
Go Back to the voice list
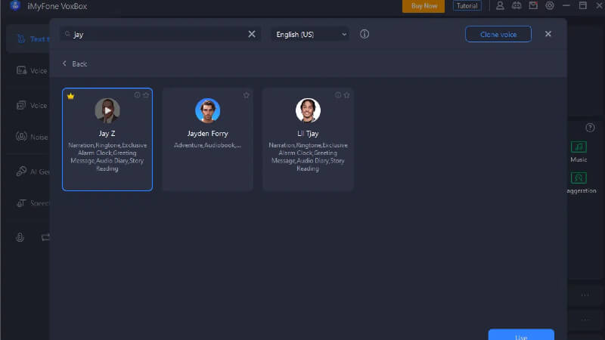74,63
